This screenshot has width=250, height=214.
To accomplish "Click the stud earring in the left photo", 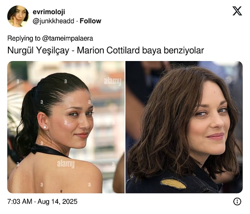I will [45, 127].
